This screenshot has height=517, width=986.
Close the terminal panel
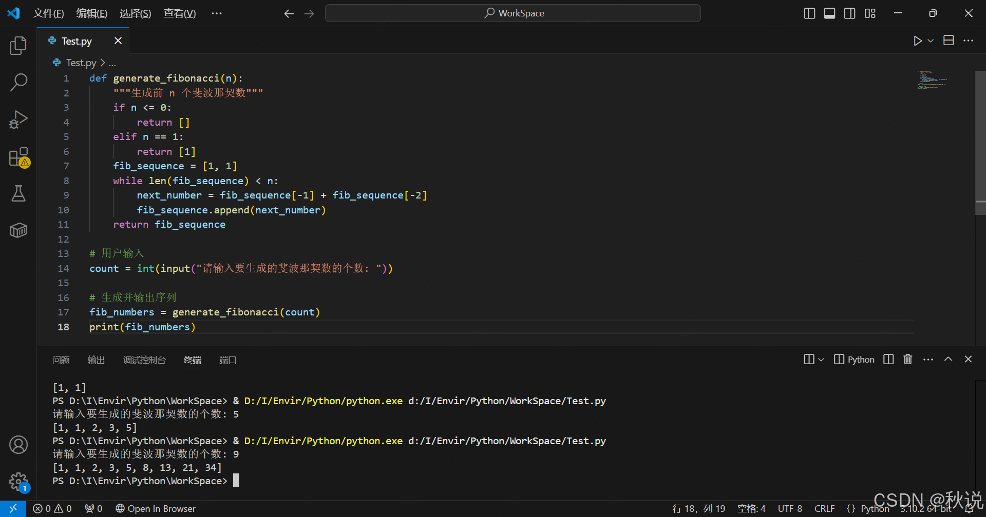(968, 359)
